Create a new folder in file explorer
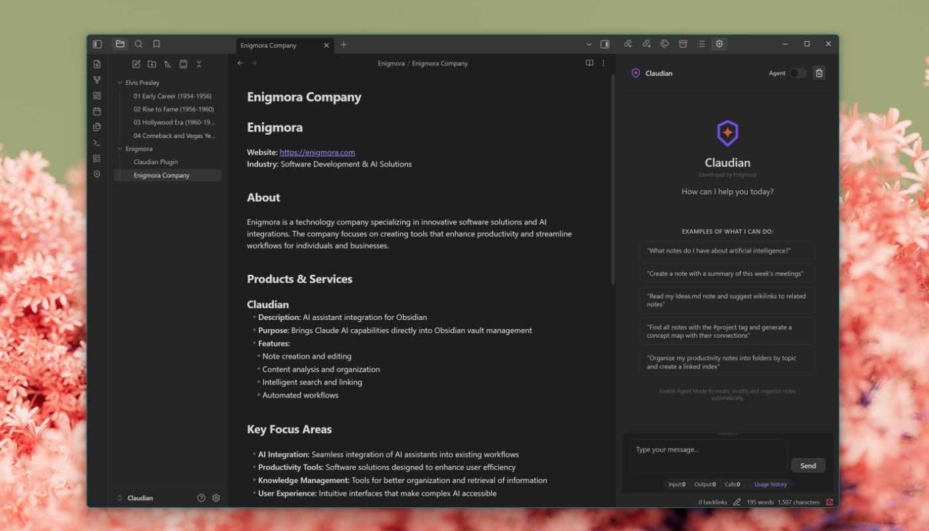 point(152,64)
